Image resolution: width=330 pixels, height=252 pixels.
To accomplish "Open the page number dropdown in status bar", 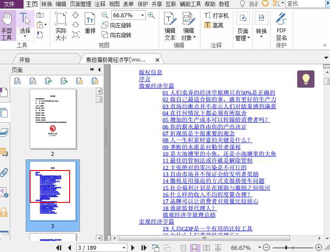I will [124, 248].
